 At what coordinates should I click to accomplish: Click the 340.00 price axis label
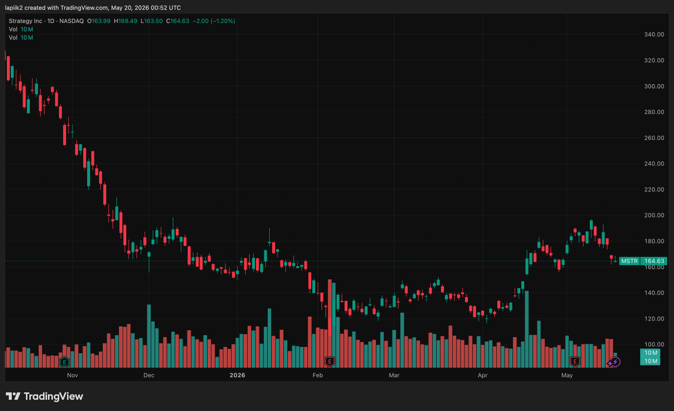tap(654, 35)
